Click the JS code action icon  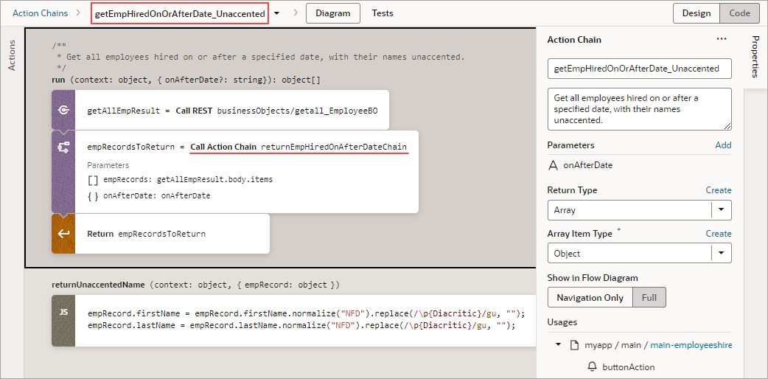[x=63, y=312]
